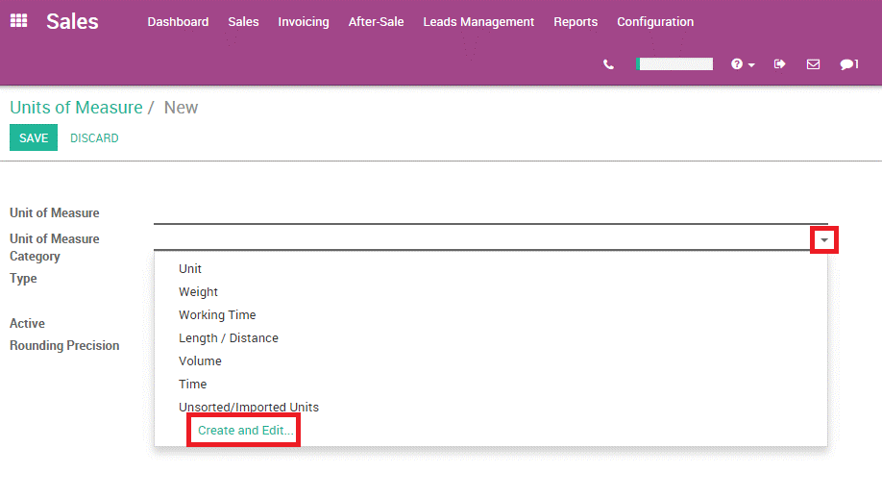The height and width of the screenshot is (497, 882).
Task: Open the Sales menu in navbar
Action: [243, 22]
